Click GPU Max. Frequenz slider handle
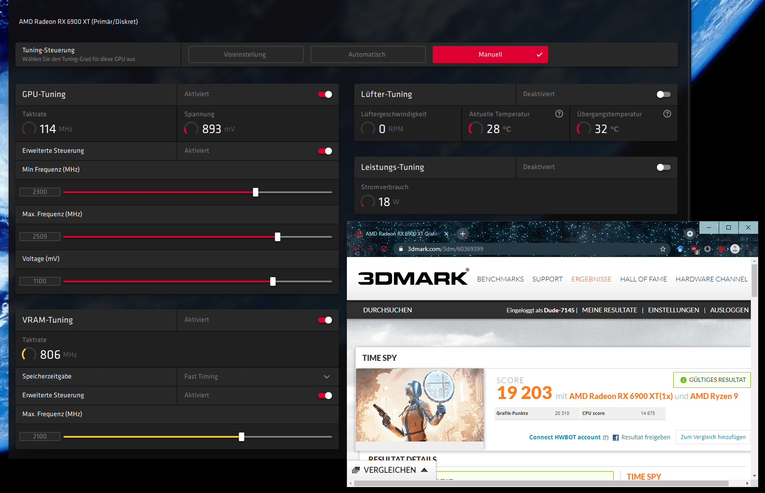This screenshot has height=493, width=765. 277,237
